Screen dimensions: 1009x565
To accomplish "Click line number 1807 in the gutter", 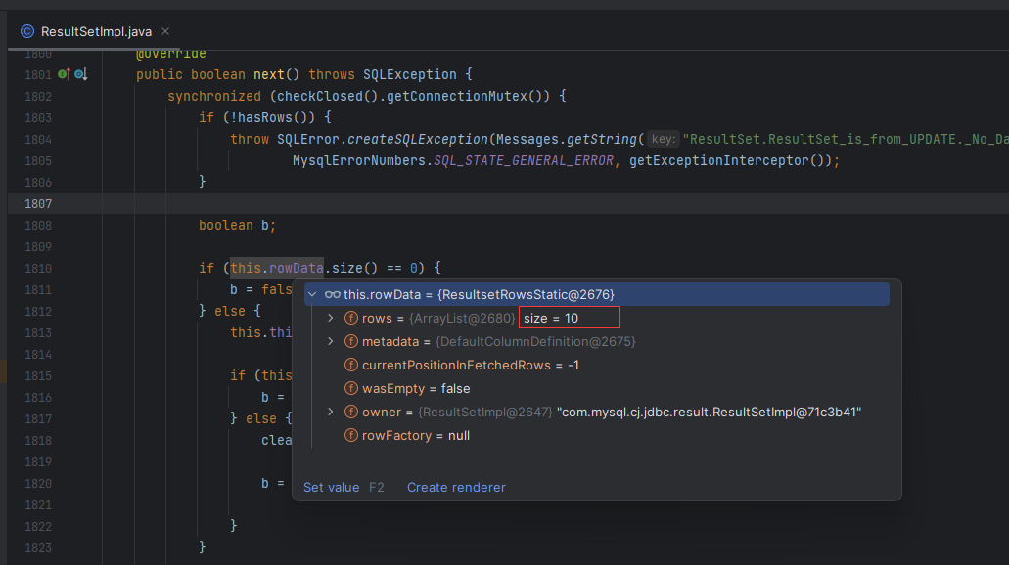I will tap(38, 203).
